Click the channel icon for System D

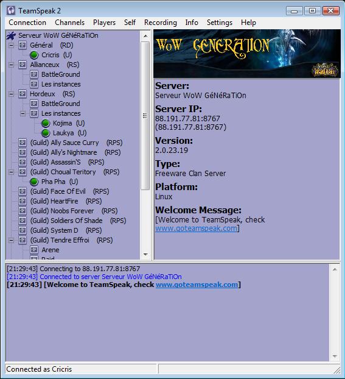23,230
